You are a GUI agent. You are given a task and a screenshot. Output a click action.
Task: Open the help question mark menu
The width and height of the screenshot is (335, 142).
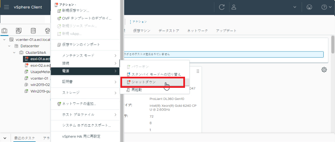324,7
